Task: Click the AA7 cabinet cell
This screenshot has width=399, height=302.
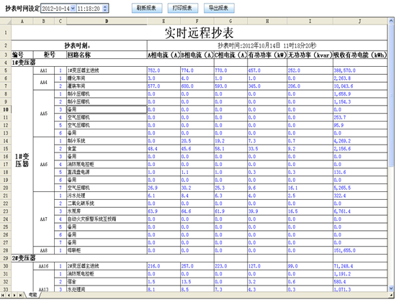Action: point(43,219)
